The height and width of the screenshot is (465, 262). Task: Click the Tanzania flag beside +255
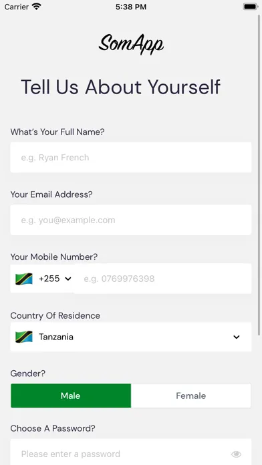pyautogui.click(x=24, y=279)
